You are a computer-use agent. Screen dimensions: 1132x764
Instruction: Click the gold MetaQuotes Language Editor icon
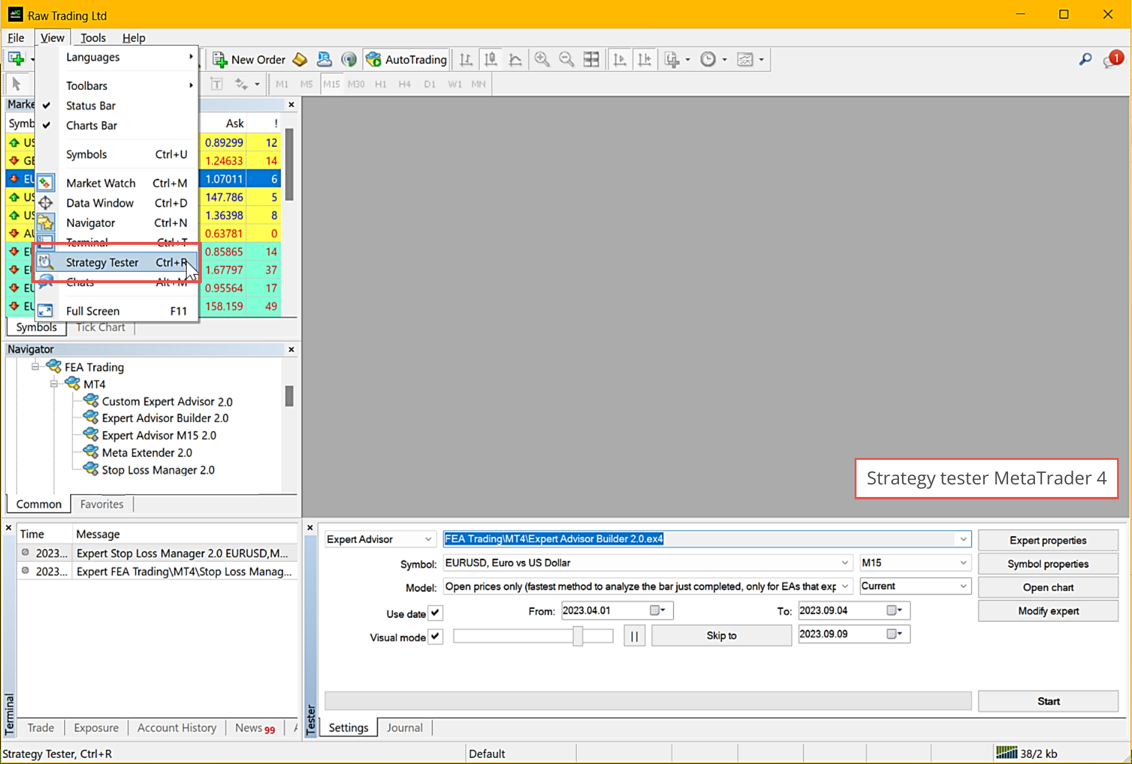click(x=300, y=59)
